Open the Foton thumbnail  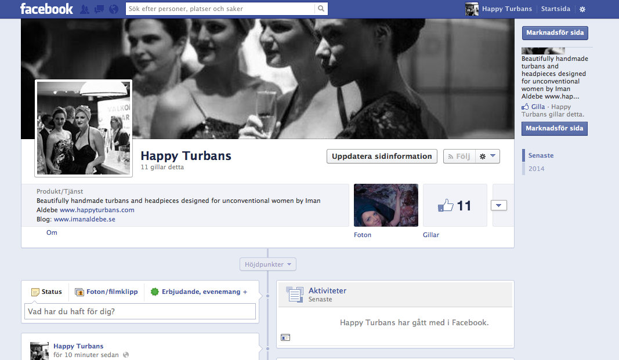click(386, 205)
